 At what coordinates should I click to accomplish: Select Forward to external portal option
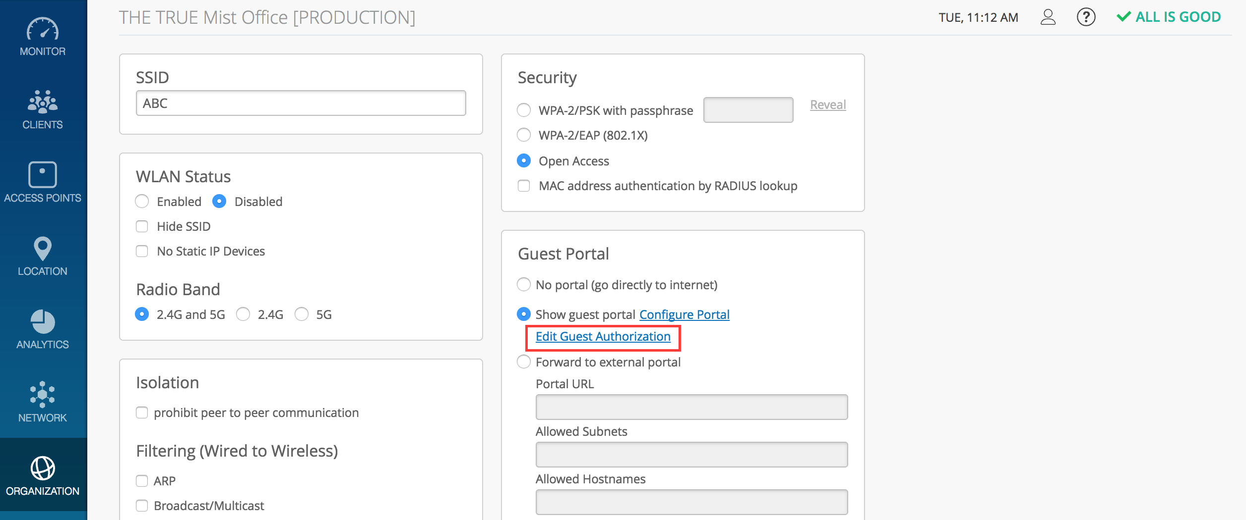[x=524, y=362]
